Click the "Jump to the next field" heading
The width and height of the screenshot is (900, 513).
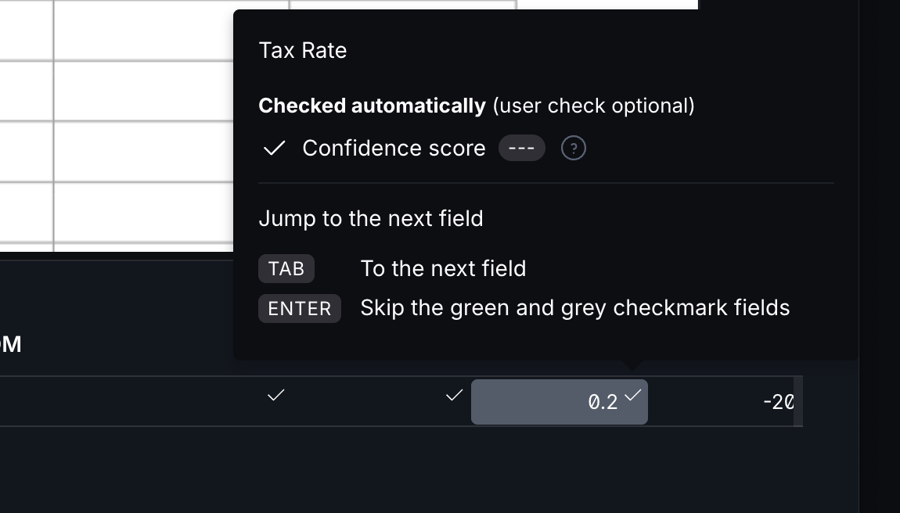click(x=371, y=218)
